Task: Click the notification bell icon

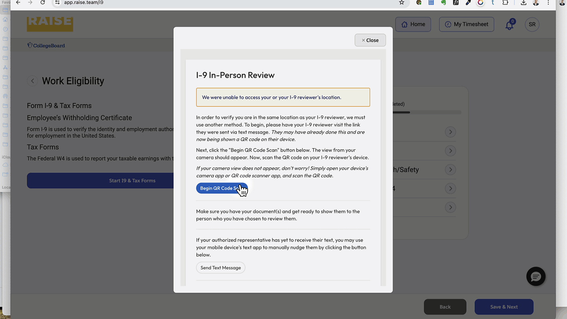Action: point(509,25)
